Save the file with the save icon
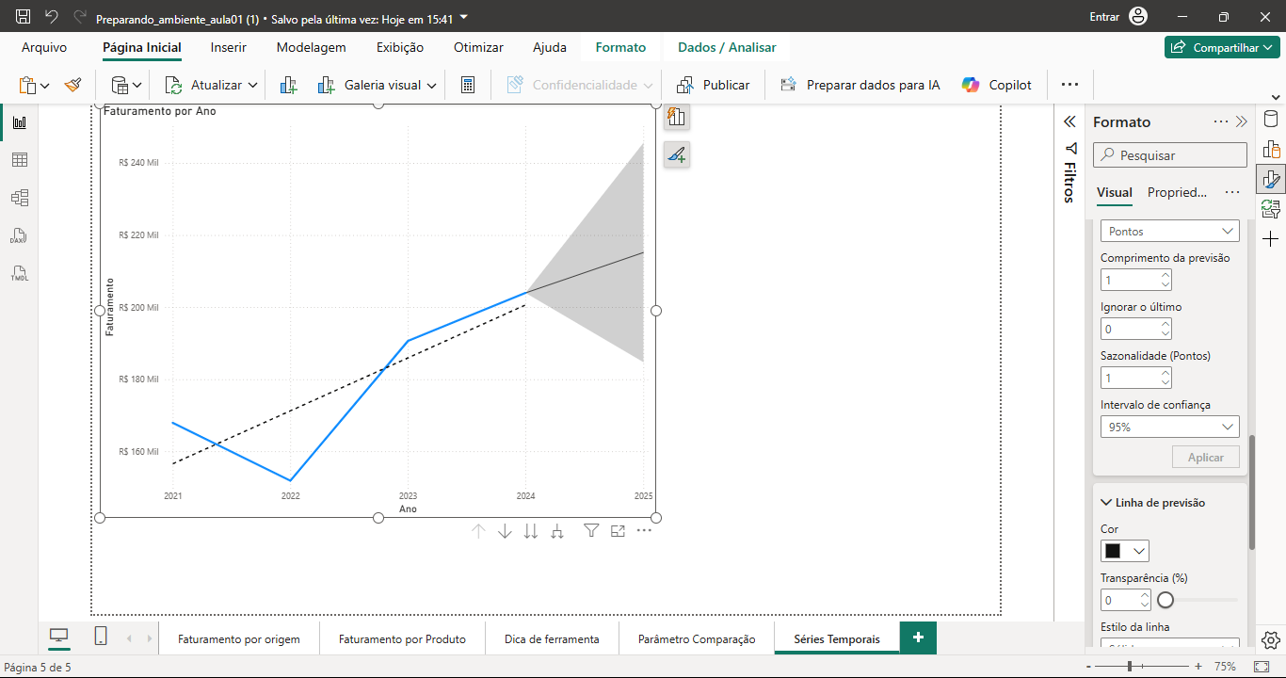The height and width of the screenshot is (678, 1286). 23,17
